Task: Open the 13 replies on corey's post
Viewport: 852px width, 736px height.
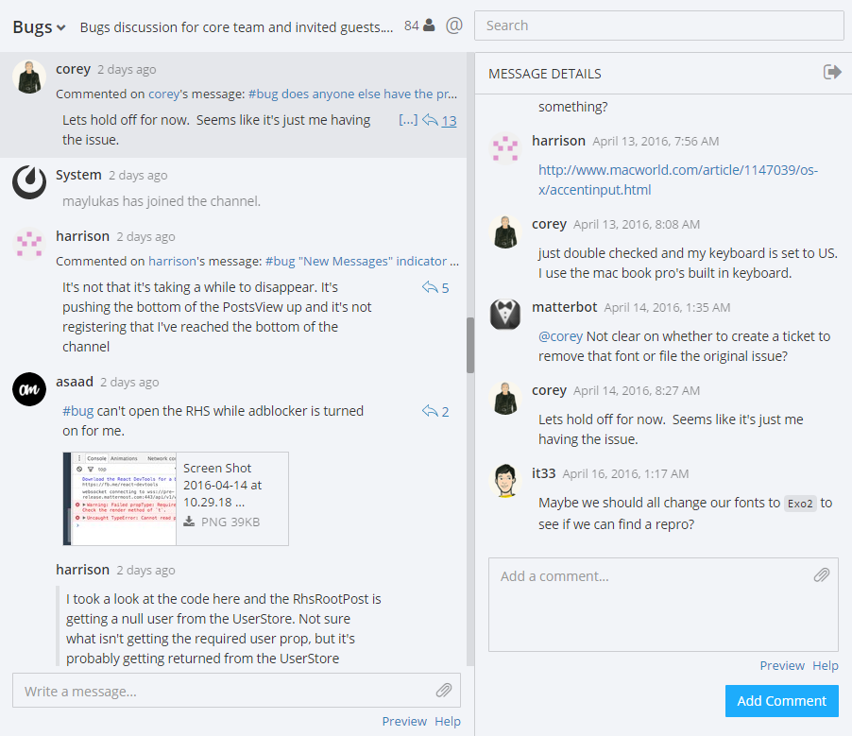Action: pyautogui.click(x=439, y=121)
